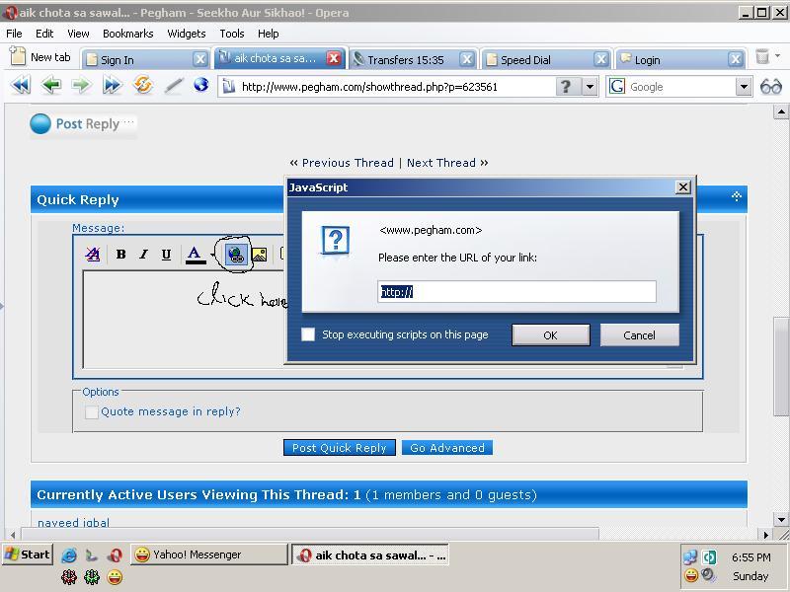Click the Remove Text Formatting icon

tap(93, 255)
